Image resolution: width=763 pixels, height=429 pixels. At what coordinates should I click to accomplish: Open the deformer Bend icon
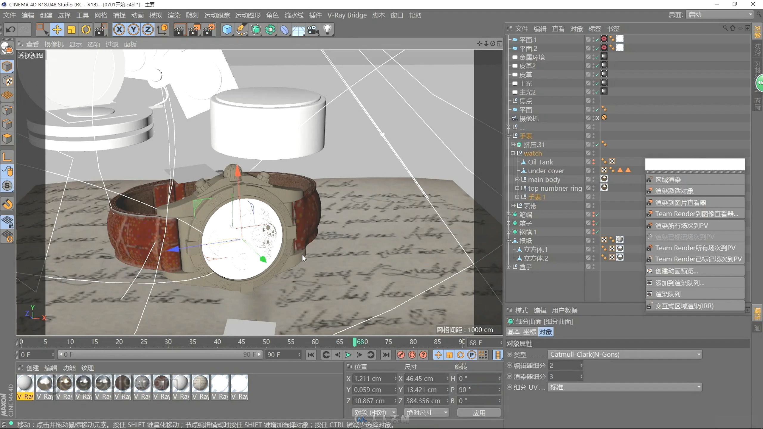tap(284, 29)
